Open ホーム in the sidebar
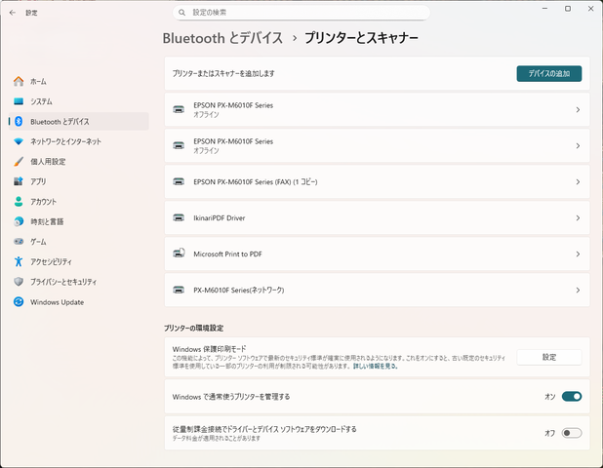The image size is (603, 468). (x=78, y=82)
